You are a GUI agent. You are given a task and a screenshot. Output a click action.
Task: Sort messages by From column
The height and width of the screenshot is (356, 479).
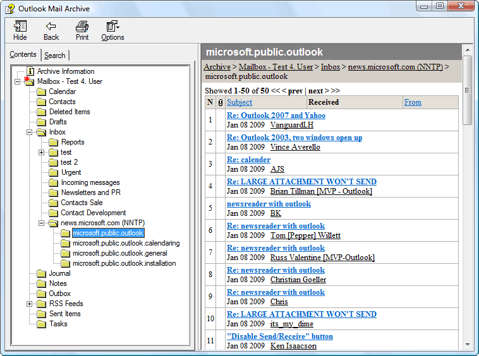pos(413,102)
